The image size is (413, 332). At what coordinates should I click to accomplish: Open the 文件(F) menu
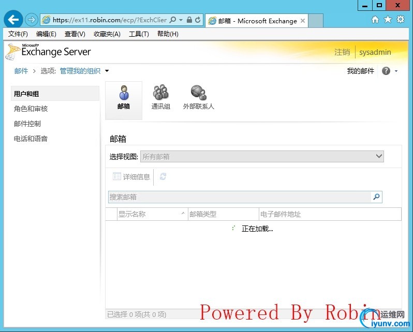point(18,34)
